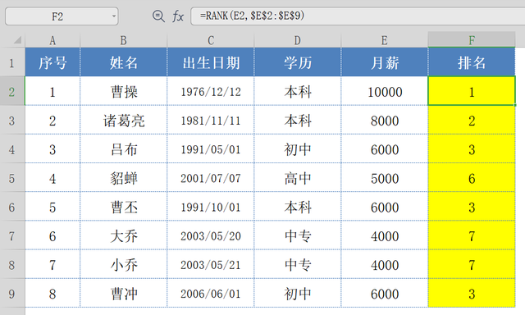
Task: Select the cell containing 诸葛亮
Action: click(124, 120)
